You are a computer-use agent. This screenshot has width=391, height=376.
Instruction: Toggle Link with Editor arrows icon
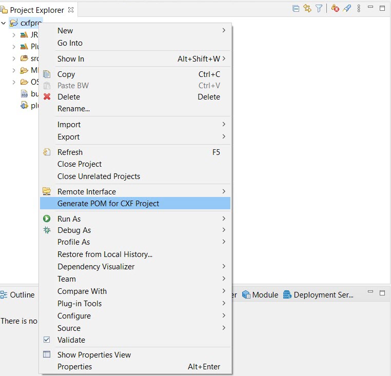click(307, 8)
